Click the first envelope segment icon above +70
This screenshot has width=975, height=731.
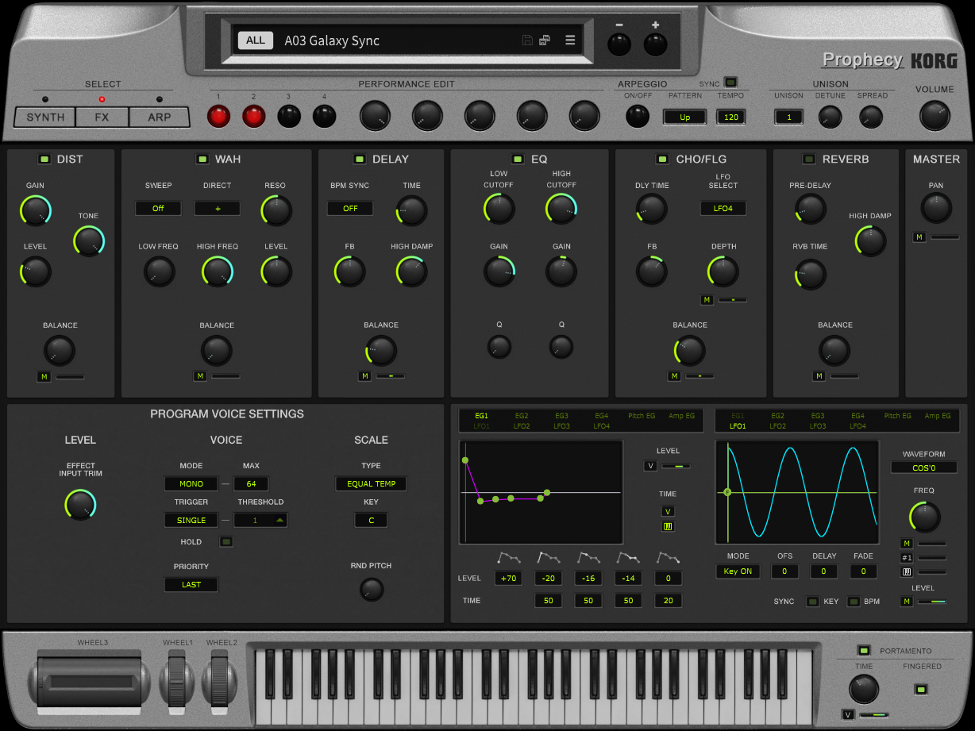(508, 558)
